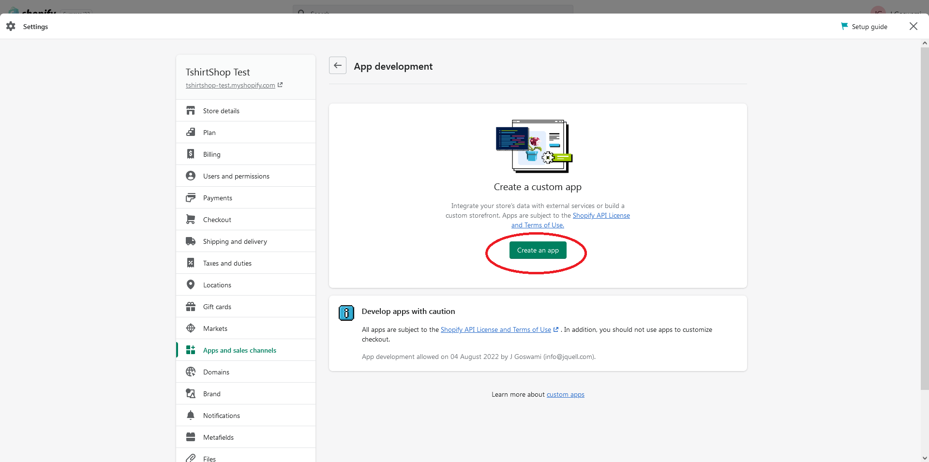Click the scrollbar down arrow
The height and width of the screenshot is (462, 929).
(x=925, y=458)
